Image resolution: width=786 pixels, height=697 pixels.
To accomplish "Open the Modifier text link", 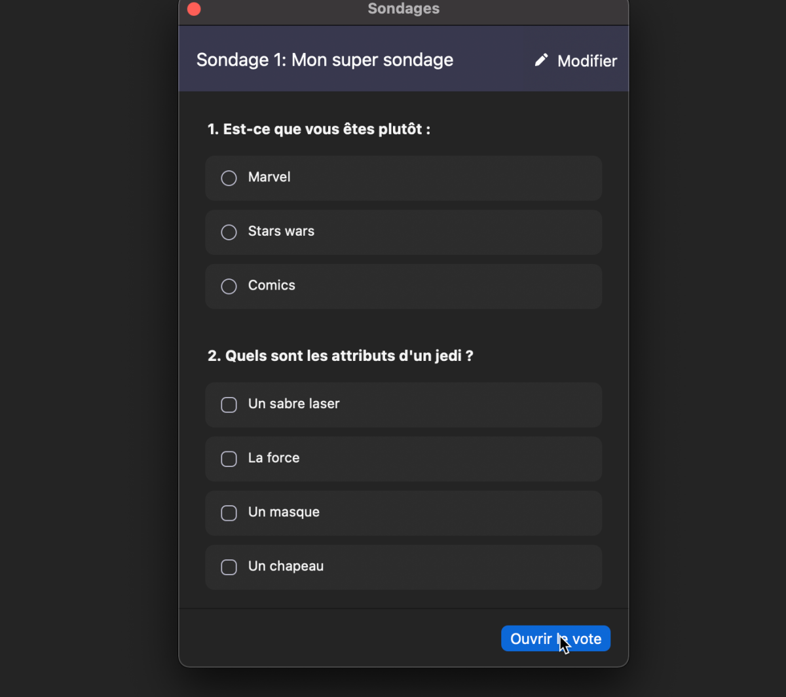I will (x=587, y=61).
